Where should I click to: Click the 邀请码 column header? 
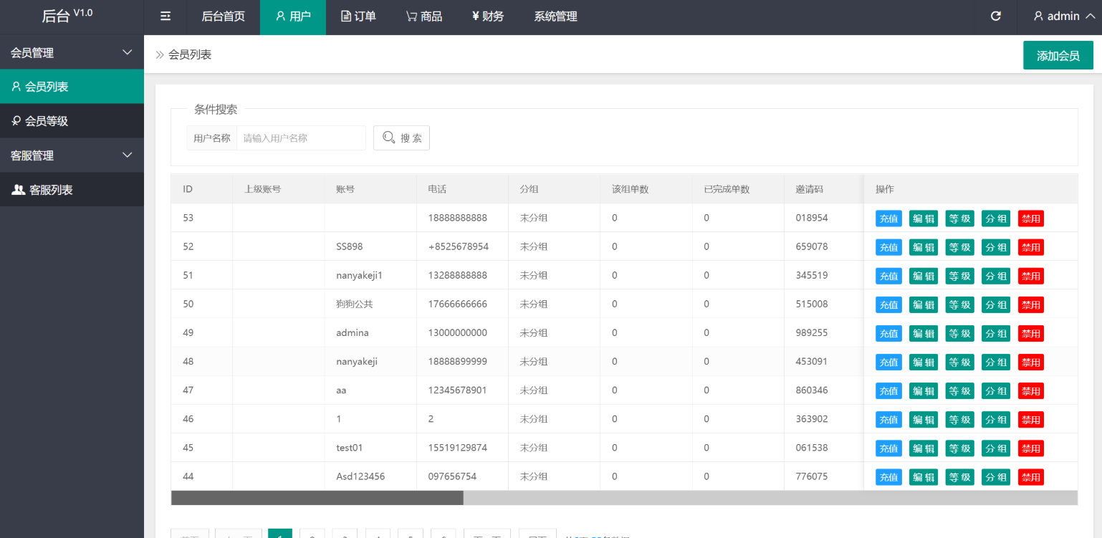point(824,189)
